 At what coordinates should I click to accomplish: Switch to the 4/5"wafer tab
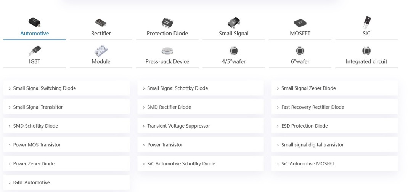pyautogui.click(x=233, y=61)
